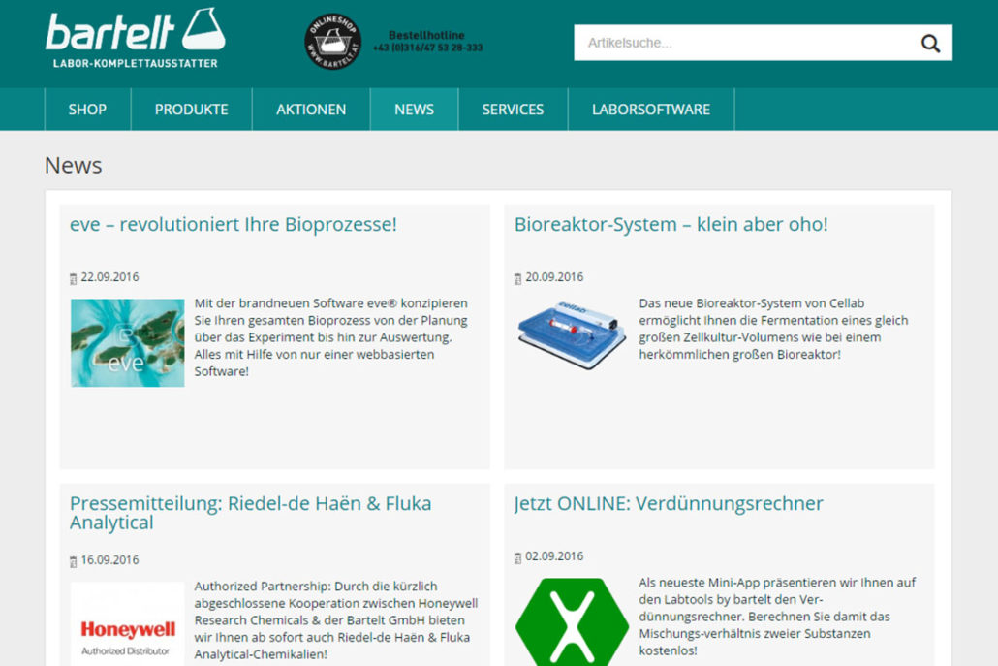Screen dimensions: 998x666
Task: Open the PRODUKTE menu item
Action: 191,110
